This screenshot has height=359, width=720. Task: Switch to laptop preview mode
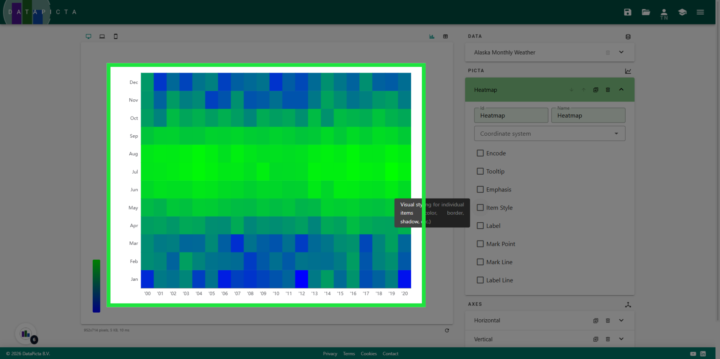pyautogui.click(x=102, y=36)
